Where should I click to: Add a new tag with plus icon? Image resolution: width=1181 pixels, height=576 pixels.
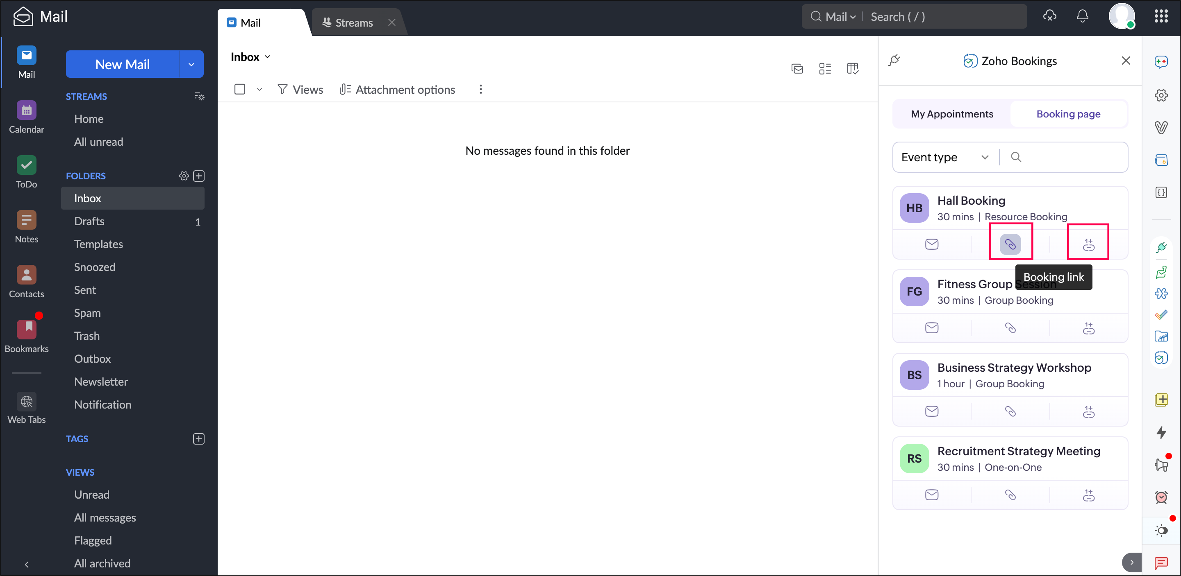198,438
